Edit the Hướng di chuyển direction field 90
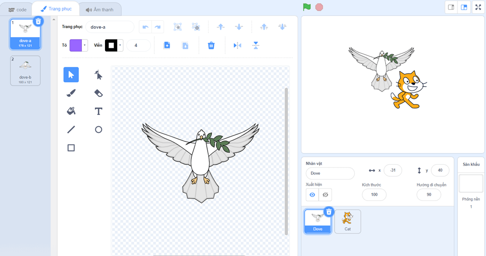Viewport: 486px width, 256px height. [x=429, y=195]
